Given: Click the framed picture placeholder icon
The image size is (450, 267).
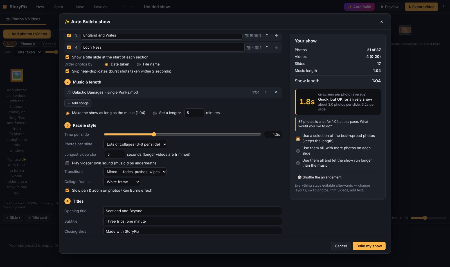Looking at the screenshot, I should click(17, 75).
